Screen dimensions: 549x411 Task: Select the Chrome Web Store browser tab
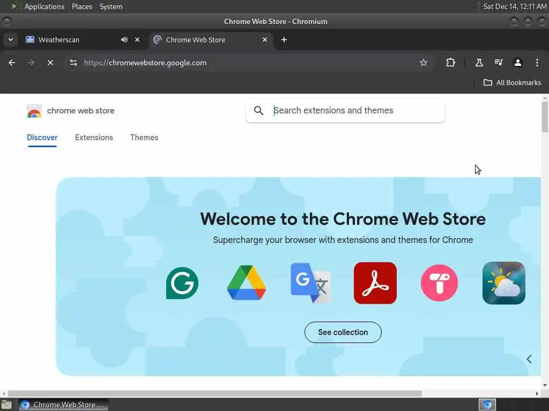211,40
